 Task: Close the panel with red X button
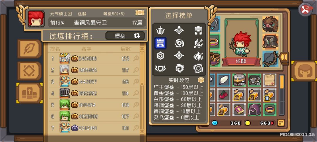pos(306,9)
